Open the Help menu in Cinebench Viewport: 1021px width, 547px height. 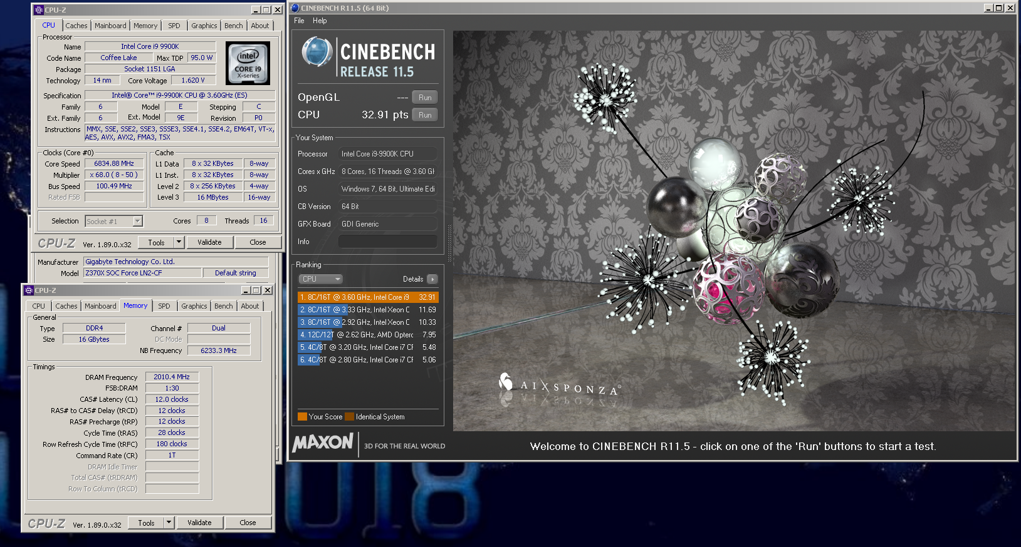(320, 21)
